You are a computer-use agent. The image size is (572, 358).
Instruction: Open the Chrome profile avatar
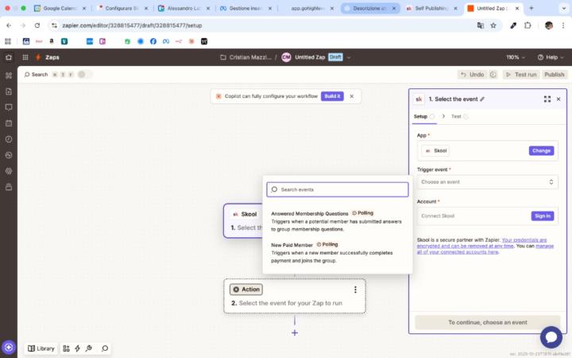pos(549,25)
